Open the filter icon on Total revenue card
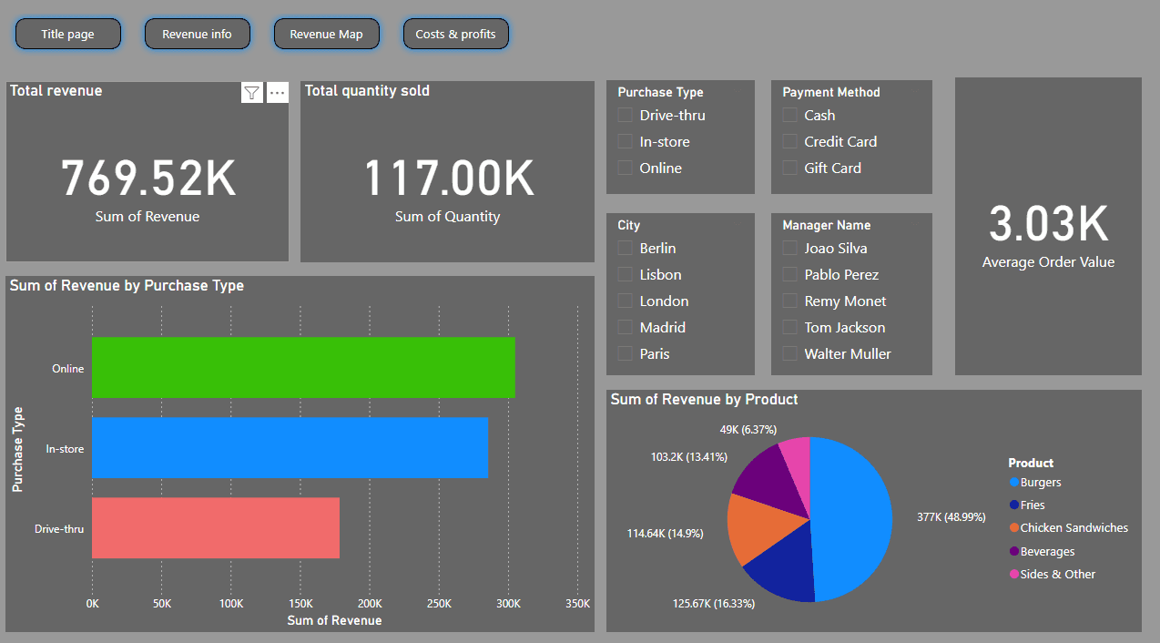Screen dimensions: 1160x643 [252, 92]
